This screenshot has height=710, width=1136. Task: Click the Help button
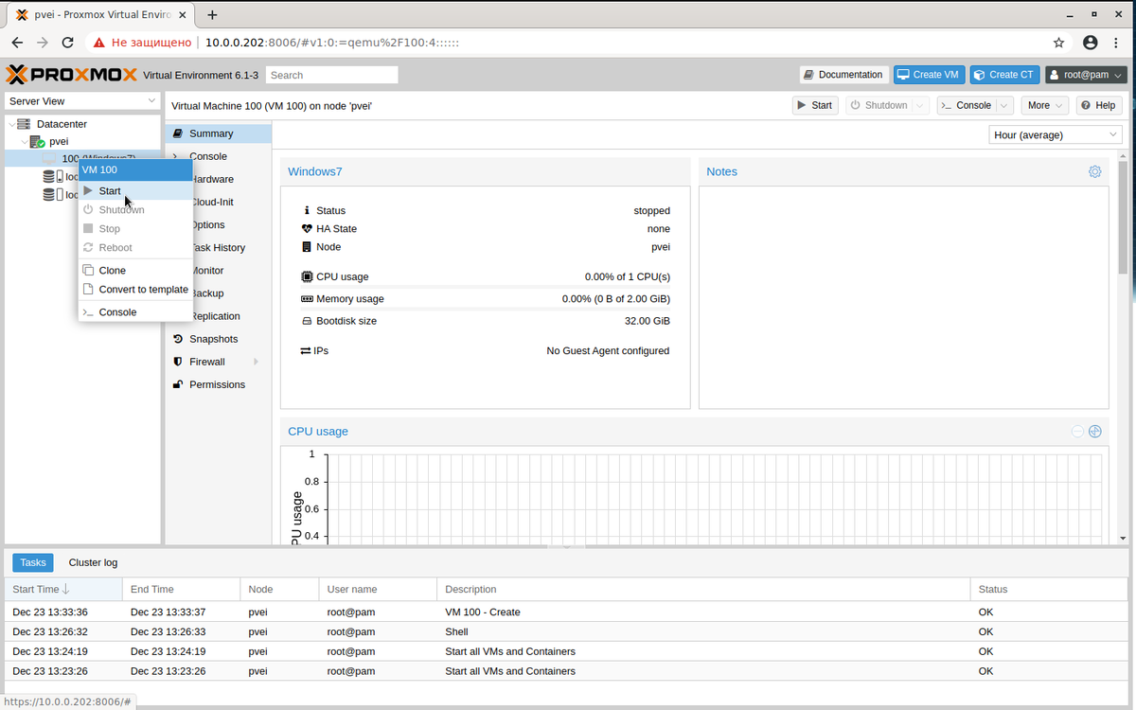[x=1098, y=105]
